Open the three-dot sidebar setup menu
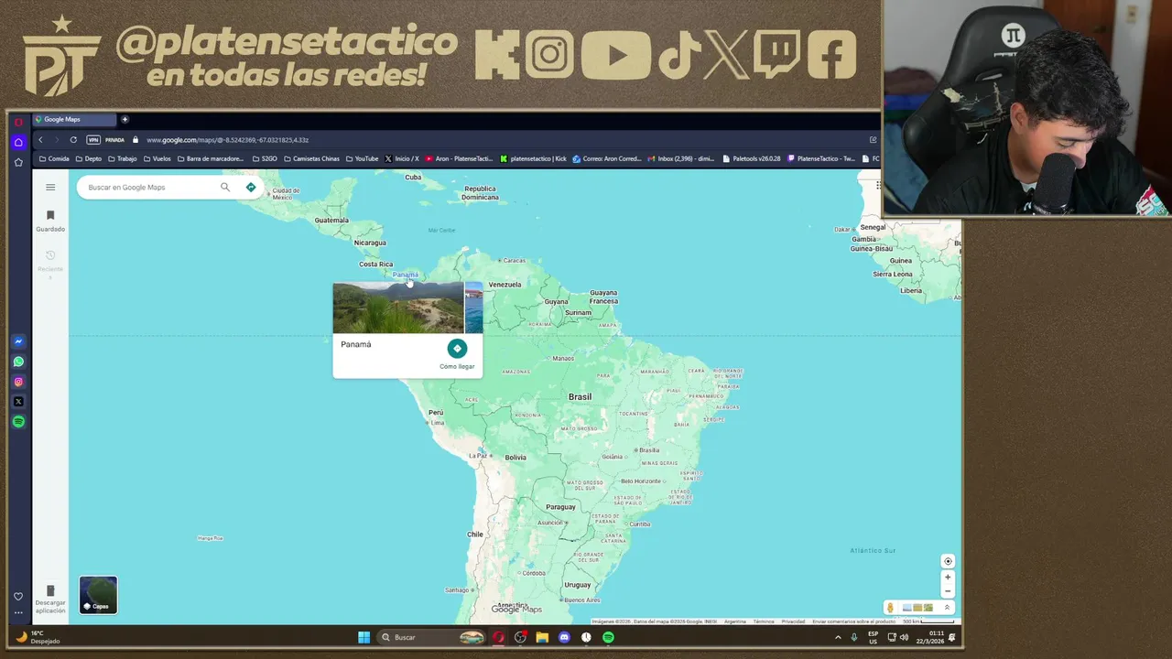 coord(18,612)
